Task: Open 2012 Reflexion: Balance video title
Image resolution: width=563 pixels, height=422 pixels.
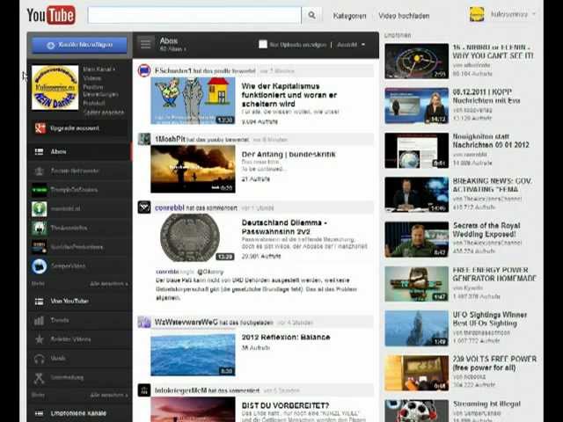Action: pyautogui.click(x=286, y=338)
